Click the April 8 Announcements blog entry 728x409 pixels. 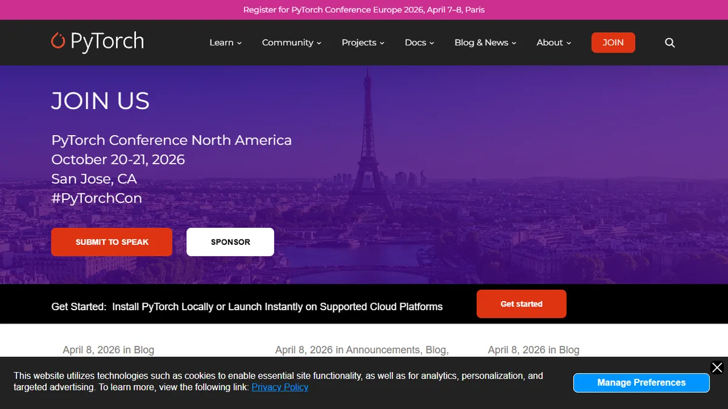click(362, 350)
